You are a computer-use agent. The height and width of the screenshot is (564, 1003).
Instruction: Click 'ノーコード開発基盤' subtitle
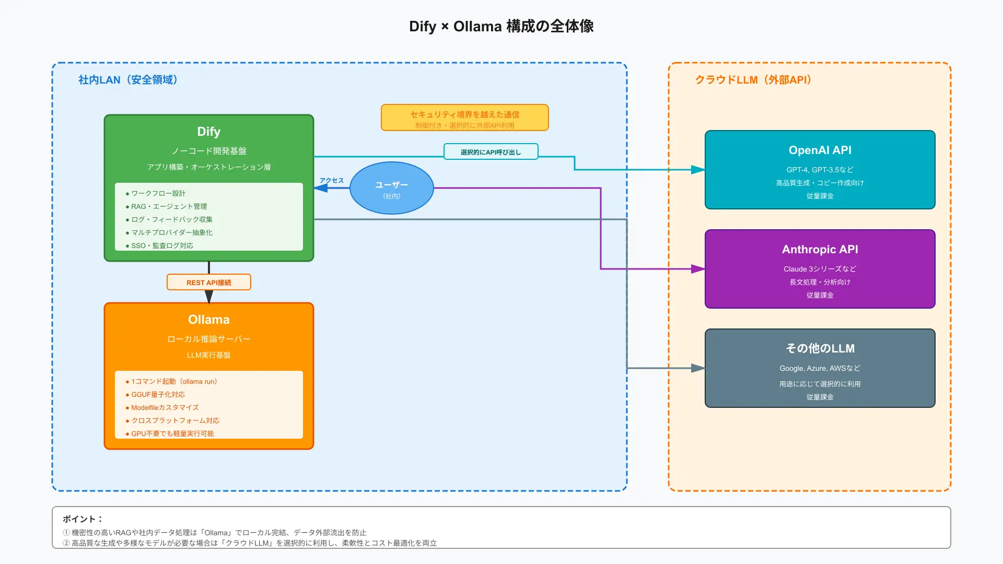(208, 151)
